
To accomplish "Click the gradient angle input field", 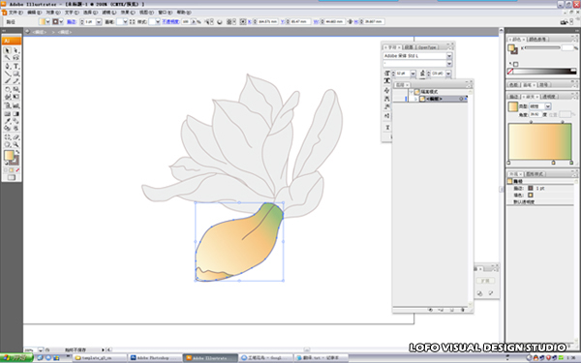I will pos(535,115).
